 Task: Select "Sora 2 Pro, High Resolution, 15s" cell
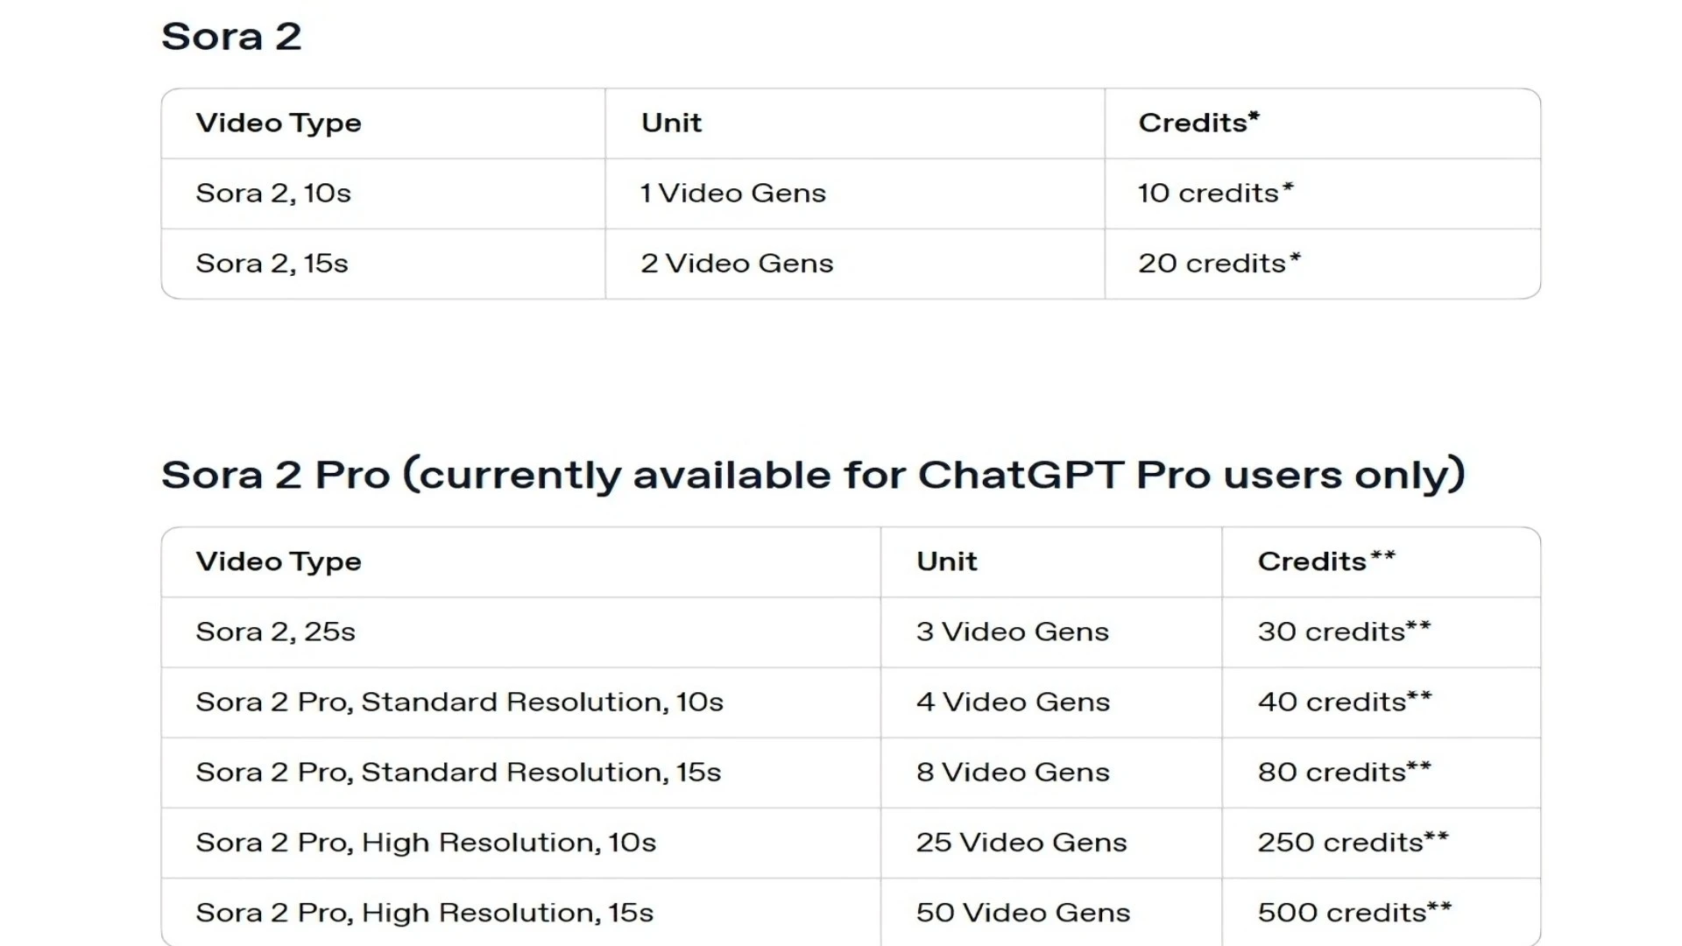425,912
